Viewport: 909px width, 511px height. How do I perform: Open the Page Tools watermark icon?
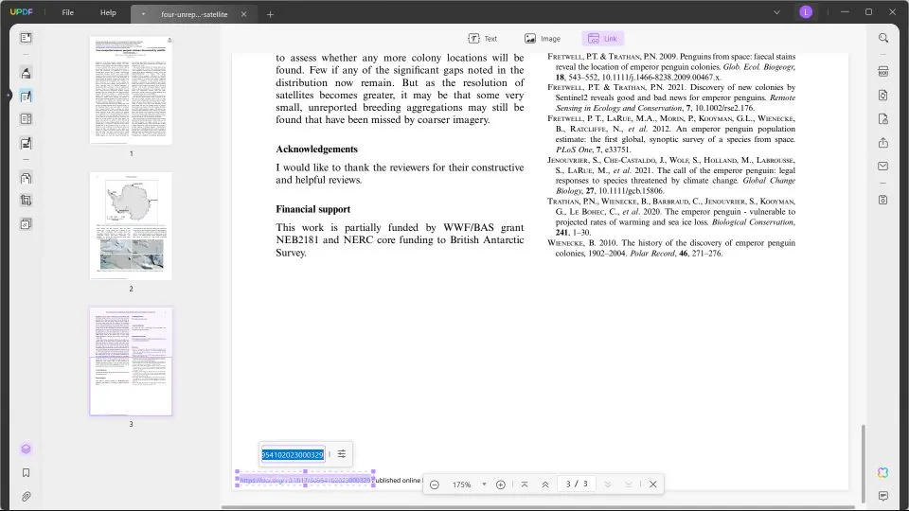pos(26,223)
